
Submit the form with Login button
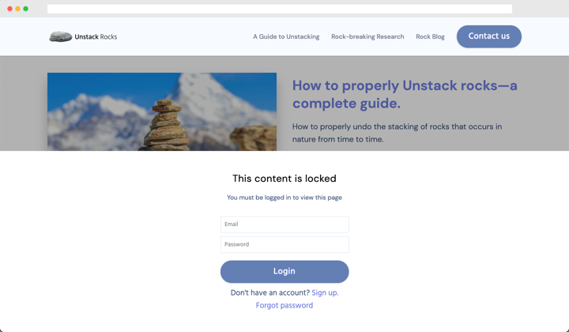[x=284, y=271]
